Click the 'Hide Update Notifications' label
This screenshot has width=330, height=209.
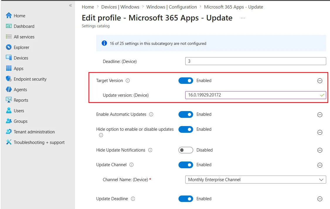click(x=120, y=150)
